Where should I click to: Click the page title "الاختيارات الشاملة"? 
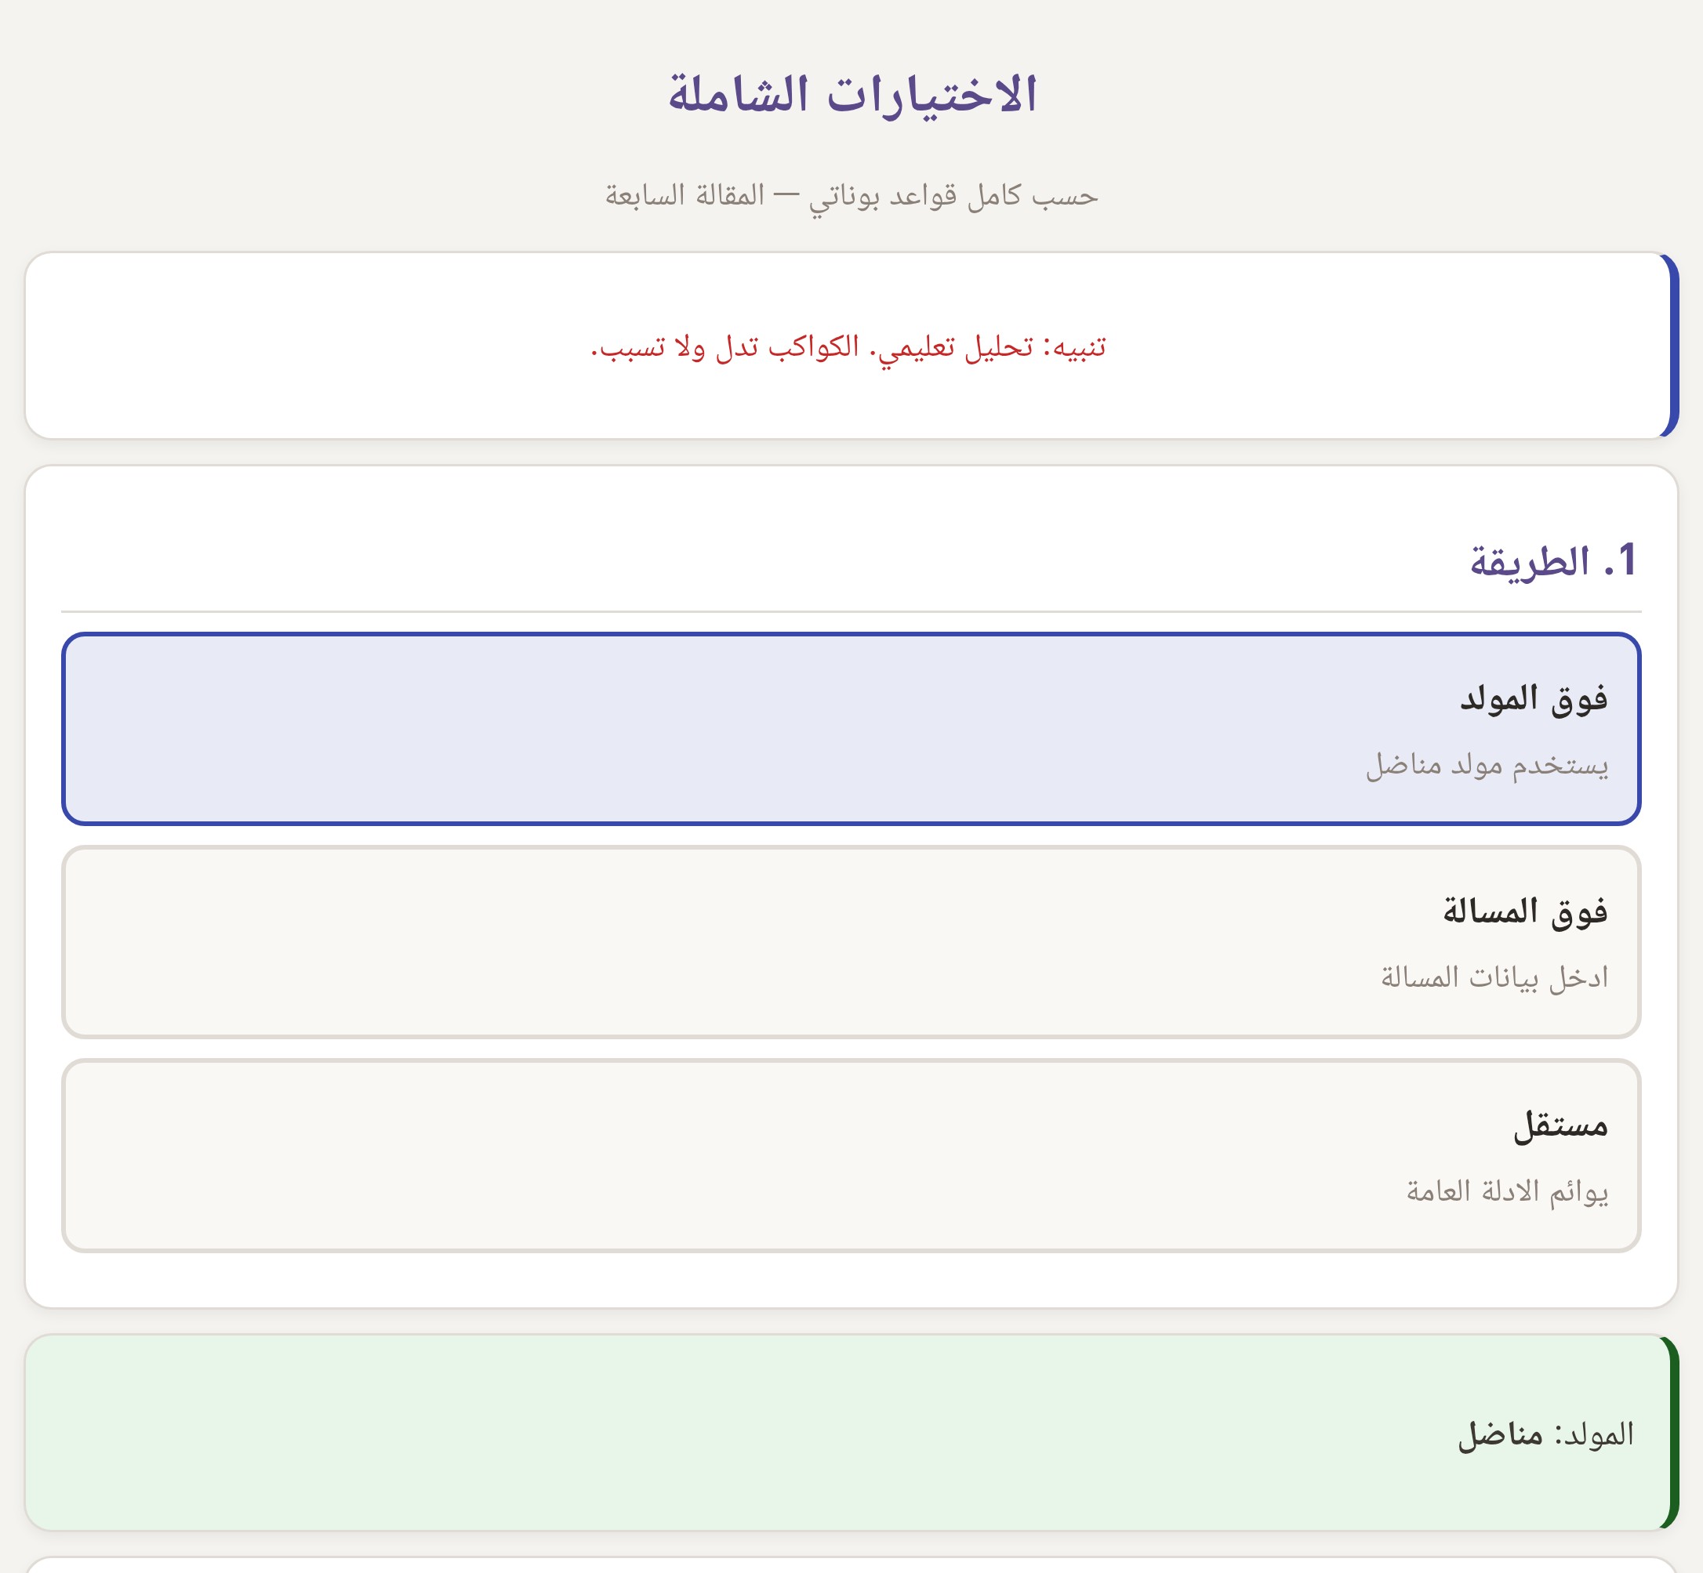[851, 93]
